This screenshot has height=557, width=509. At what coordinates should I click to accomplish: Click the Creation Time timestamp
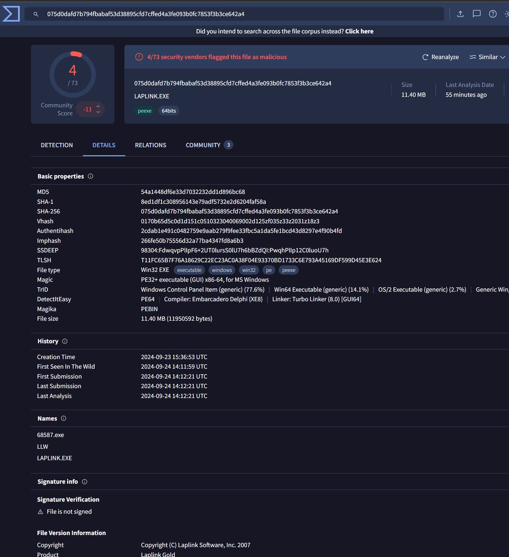(174, 357)
